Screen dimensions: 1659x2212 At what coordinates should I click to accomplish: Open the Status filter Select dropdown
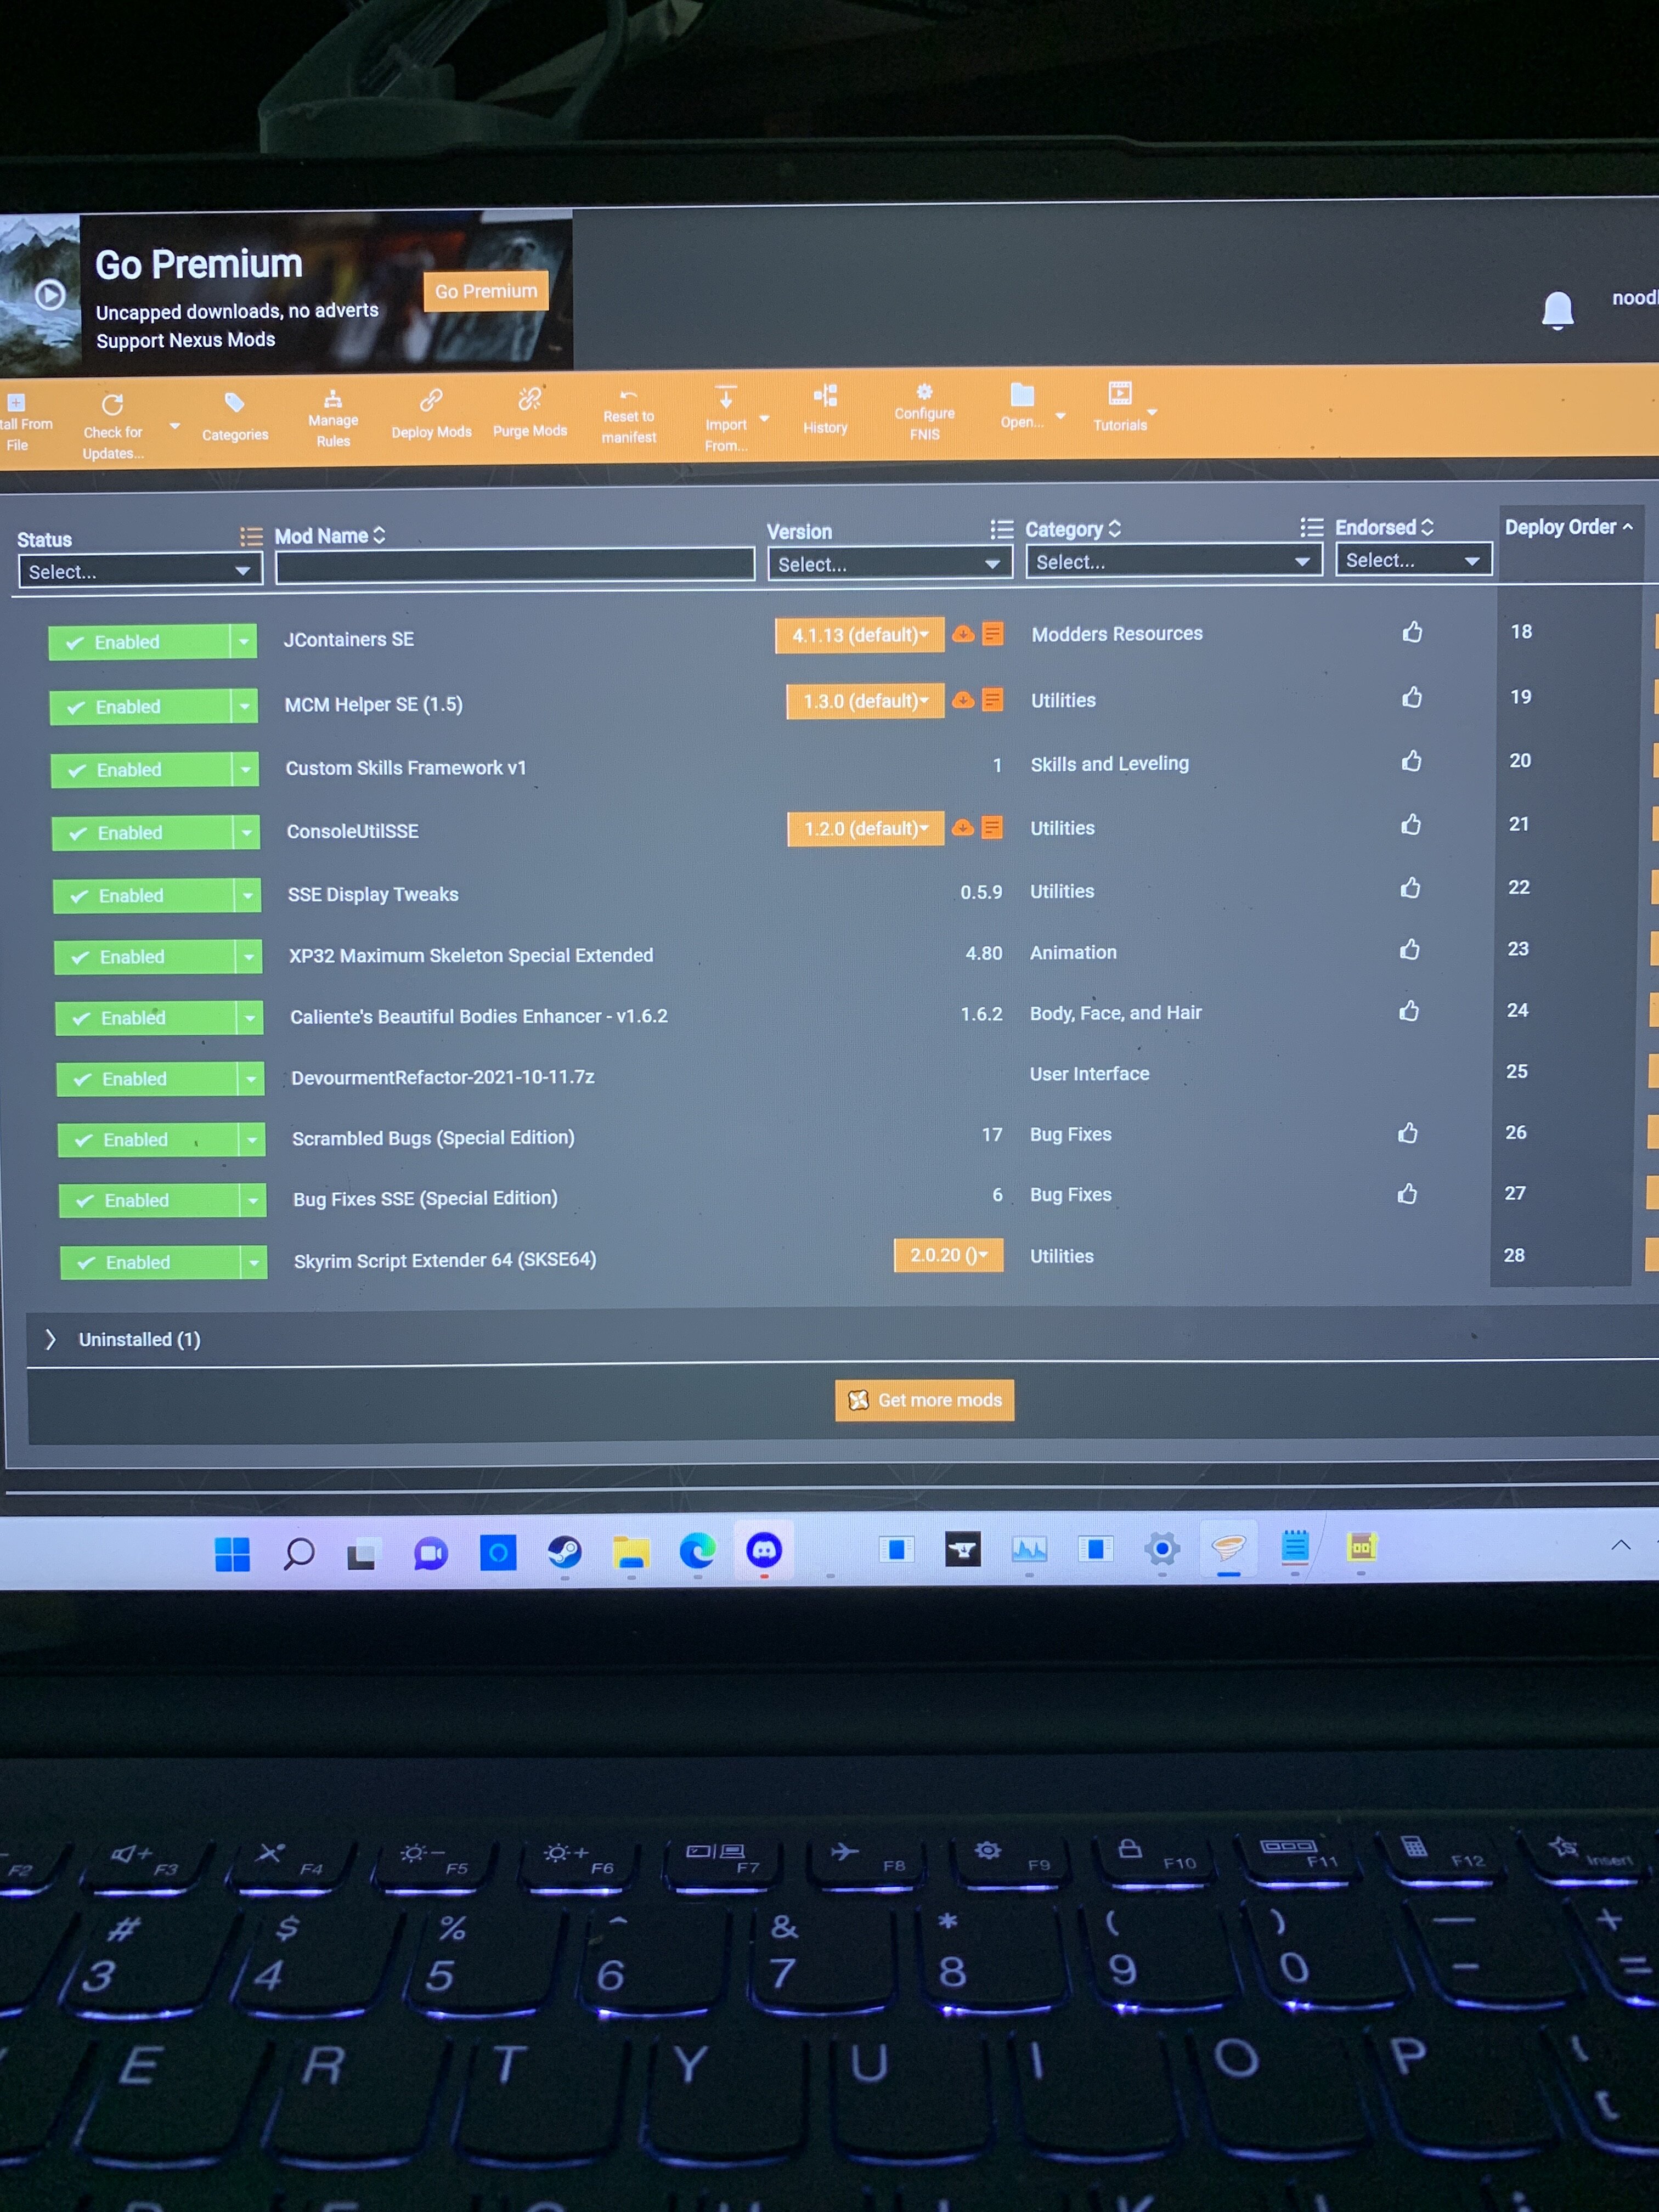pyautogui.click(x=140, y=571)
